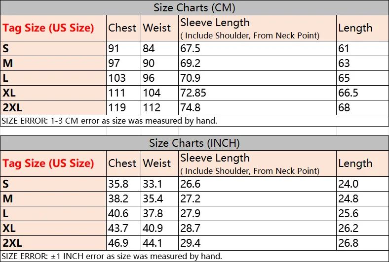Select length value 24.0 in inch chart
The height and width of the screenshot is (262, 389).
(348, 184)
